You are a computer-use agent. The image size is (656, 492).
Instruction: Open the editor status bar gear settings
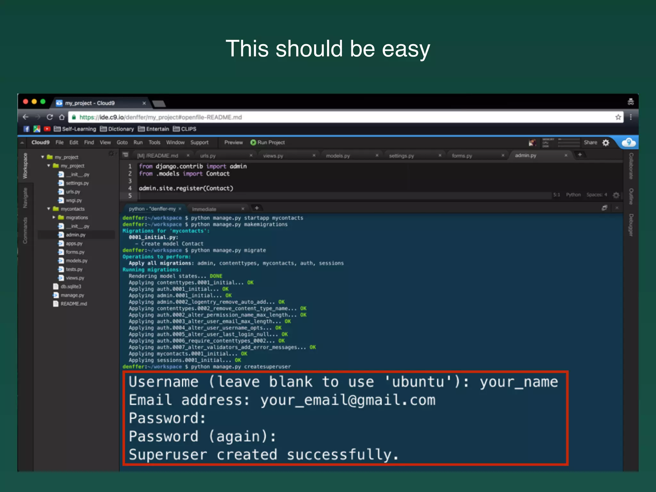click(x=616, y=195)
